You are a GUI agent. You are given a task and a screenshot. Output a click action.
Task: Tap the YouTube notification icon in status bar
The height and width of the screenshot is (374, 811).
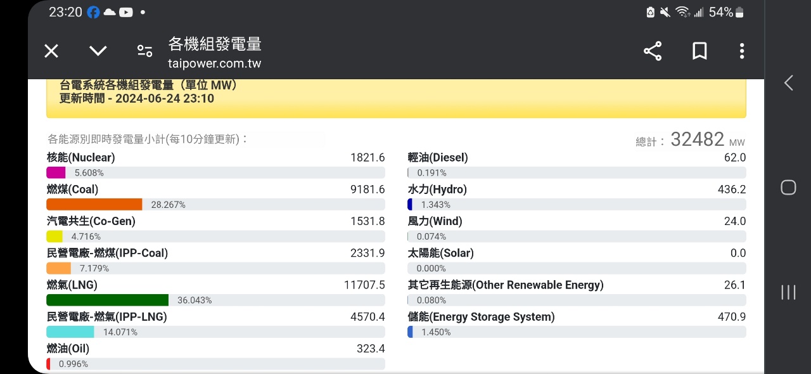[x=125, y=12]
